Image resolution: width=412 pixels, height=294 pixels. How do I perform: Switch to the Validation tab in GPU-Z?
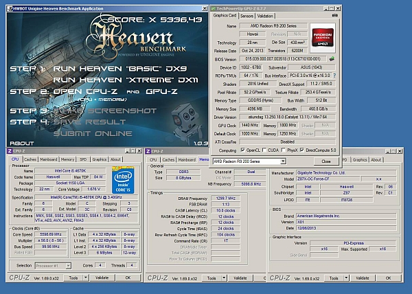click(265, 16)
